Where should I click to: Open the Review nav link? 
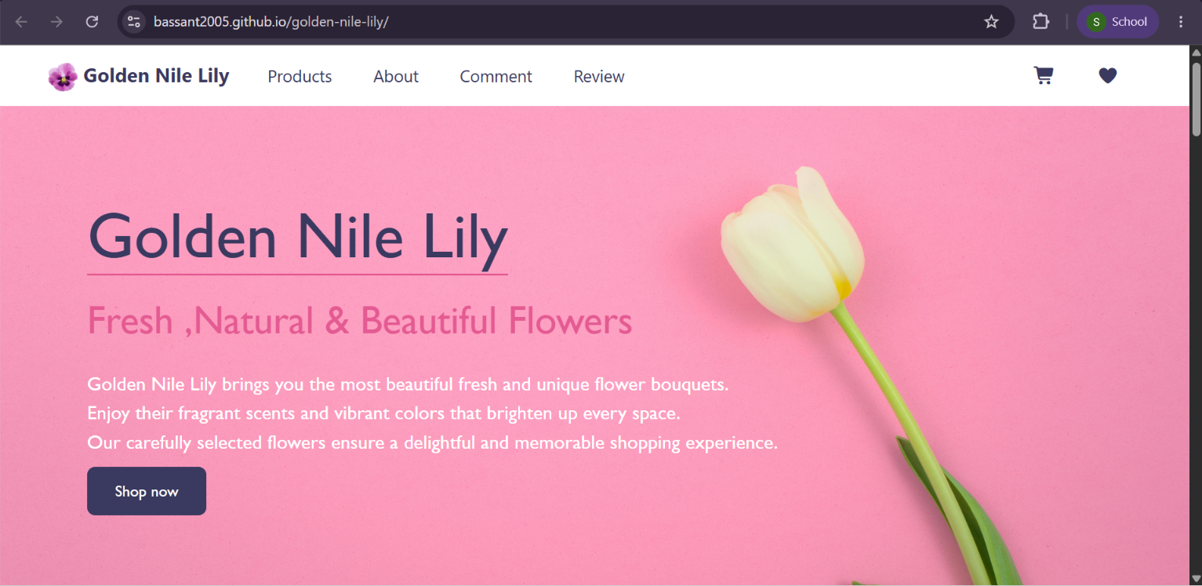point(599,76)
